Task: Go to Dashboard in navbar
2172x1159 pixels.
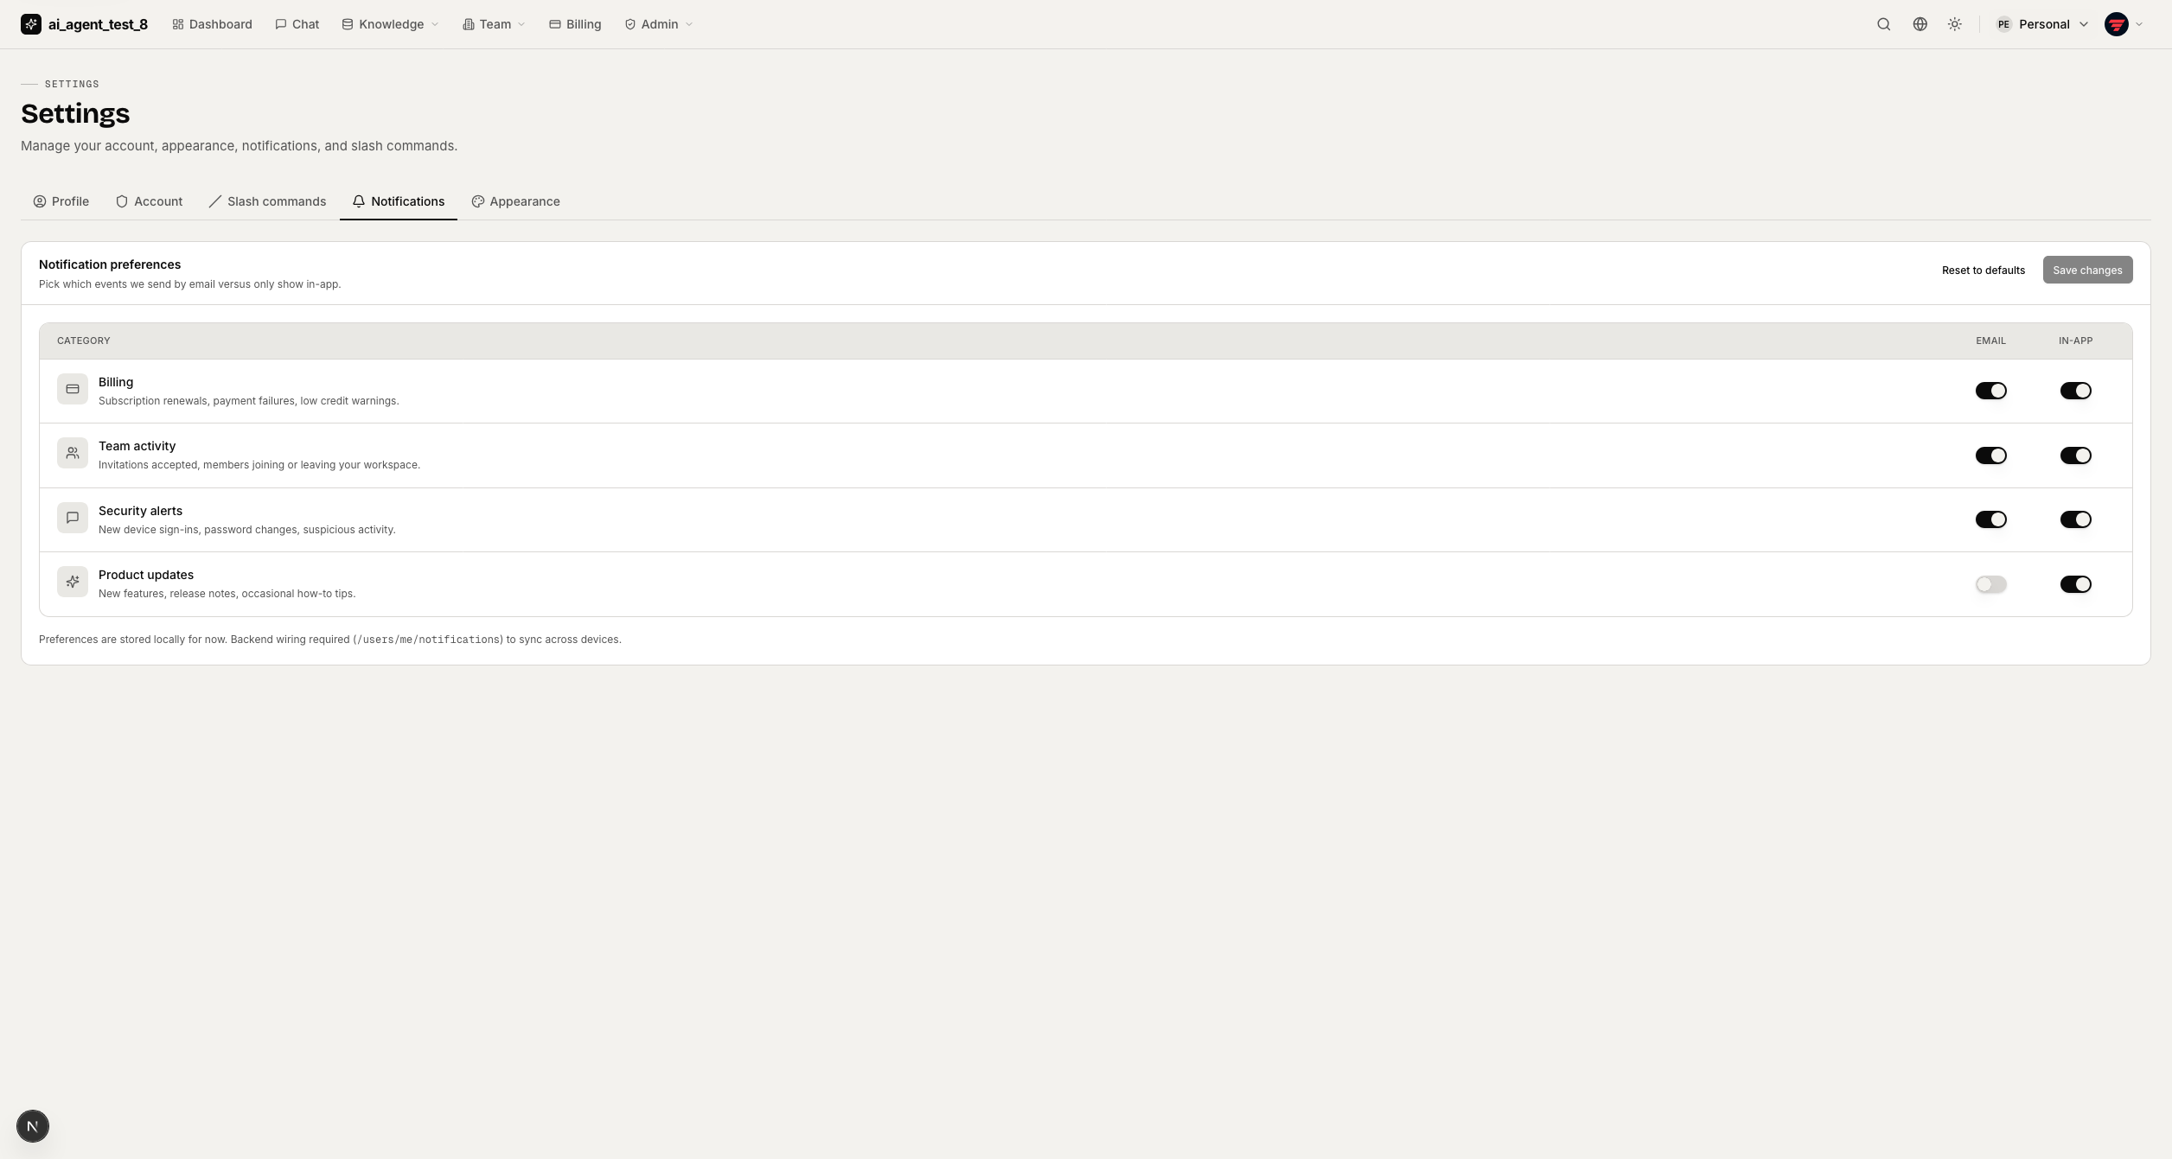Action: coord(212,24)
